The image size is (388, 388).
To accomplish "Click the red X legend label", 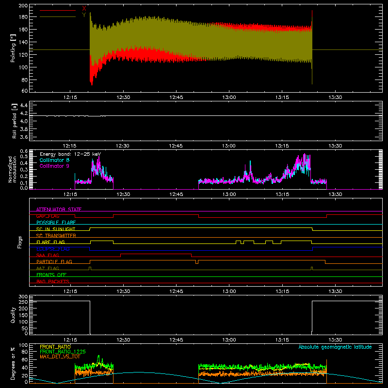I will (x=84, y=9).
